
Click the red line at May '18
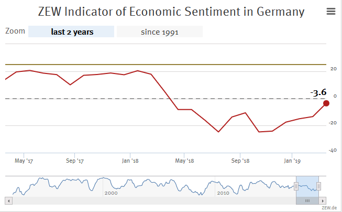(184, 109)
